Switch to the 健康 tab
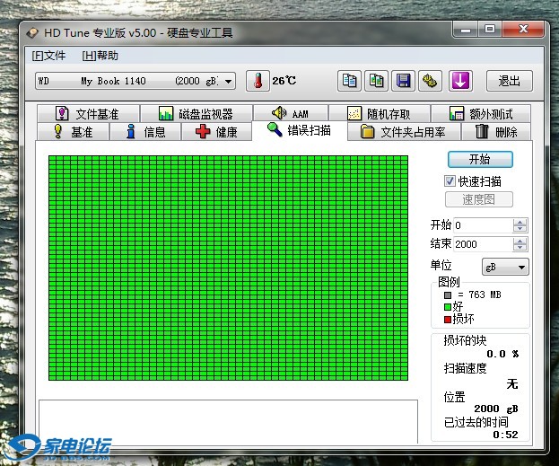The image size is (559, 466). coord(216,132)
